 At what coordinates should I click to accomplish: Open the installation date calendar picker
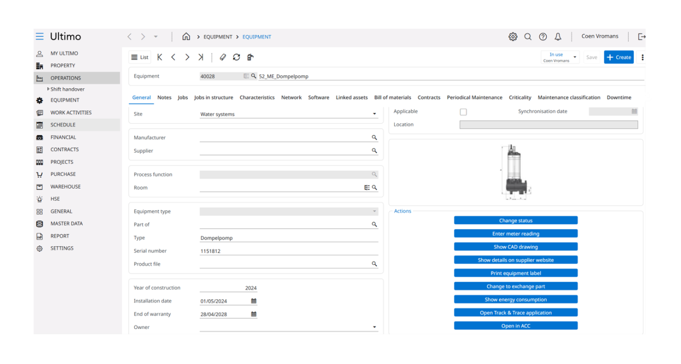coord(254,301)
